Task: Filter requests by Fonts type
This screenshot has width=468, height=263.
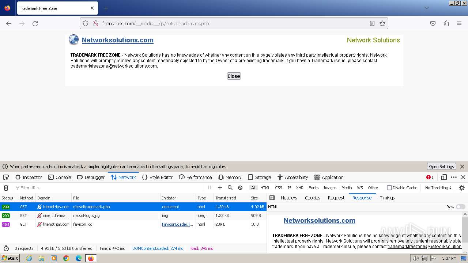Action: pyautogui.click(x=314, y=188)
